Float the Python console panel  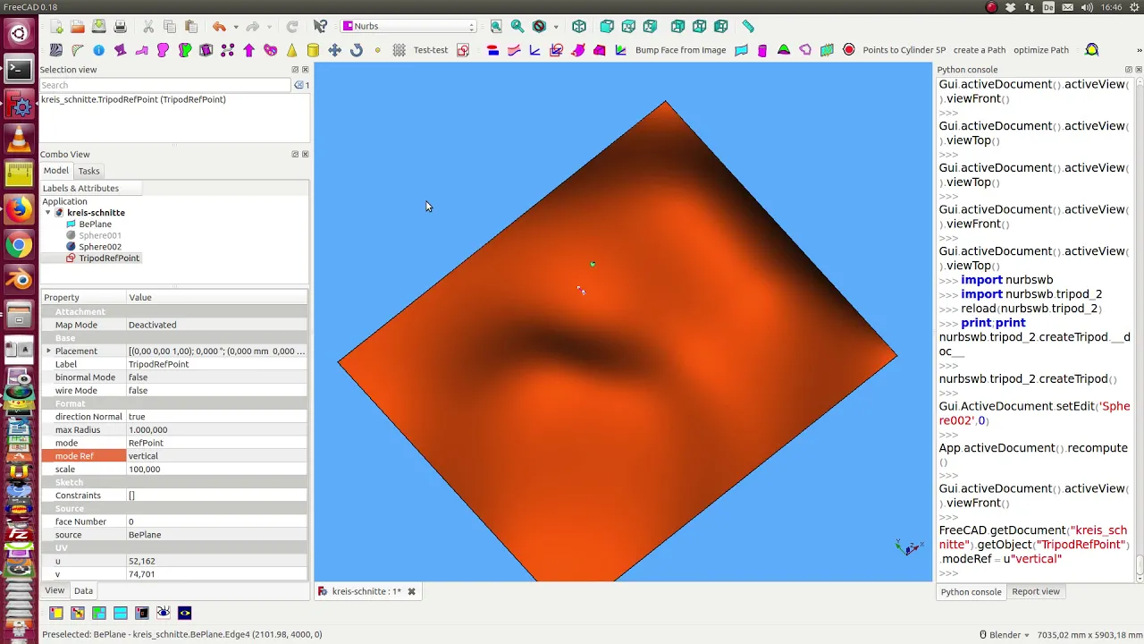pyautogui.click(x=1128, y=70)
